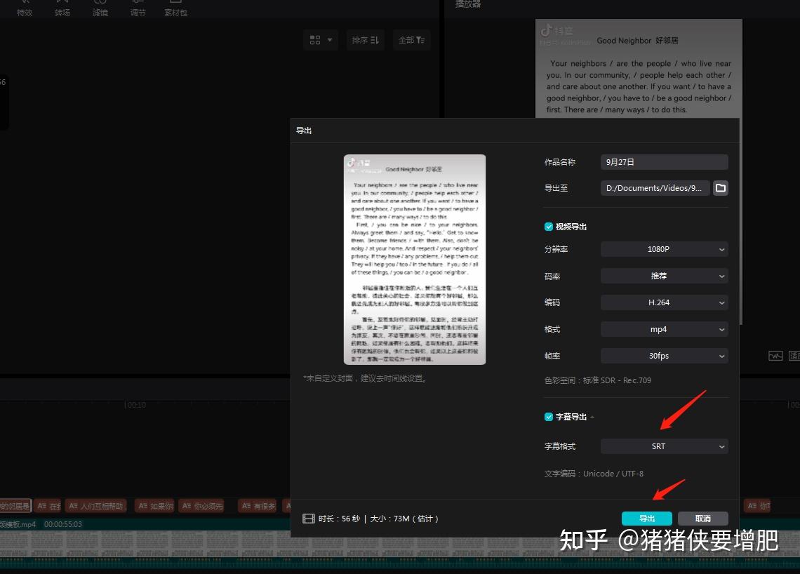Toggle the 视频导出 checkbox

coord(549,227)
